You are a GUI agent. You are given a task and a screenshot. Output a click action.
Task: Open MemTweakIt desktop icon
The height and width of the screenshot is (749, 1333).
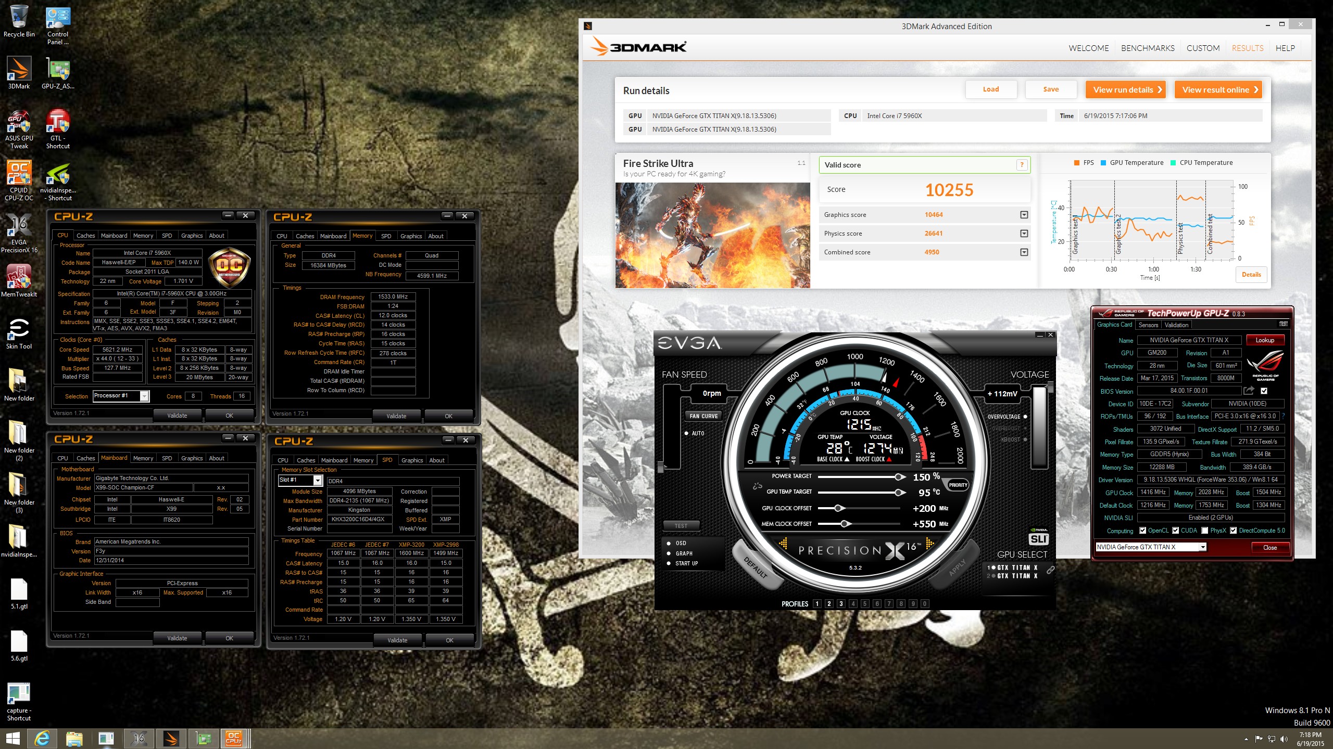coord(19,281)
